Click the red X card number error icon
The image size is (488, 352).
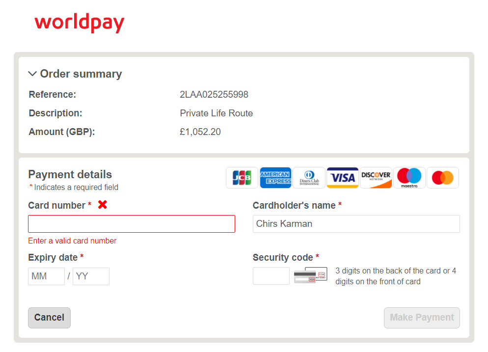point(103,205)
